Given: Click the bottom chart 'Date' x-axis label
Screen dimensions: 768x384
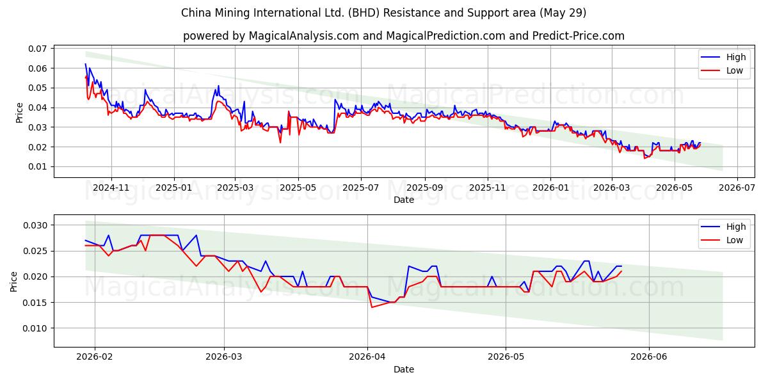Looking at the screenshot, I should coord(404,369).
